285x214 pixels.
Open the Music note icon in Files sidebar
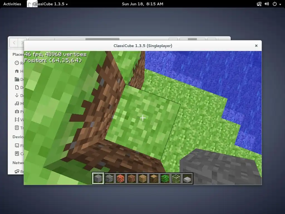pos(17,104)
